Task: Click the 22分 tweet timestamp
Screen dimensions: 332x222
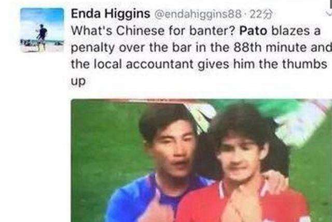Action: coord(261,15)
